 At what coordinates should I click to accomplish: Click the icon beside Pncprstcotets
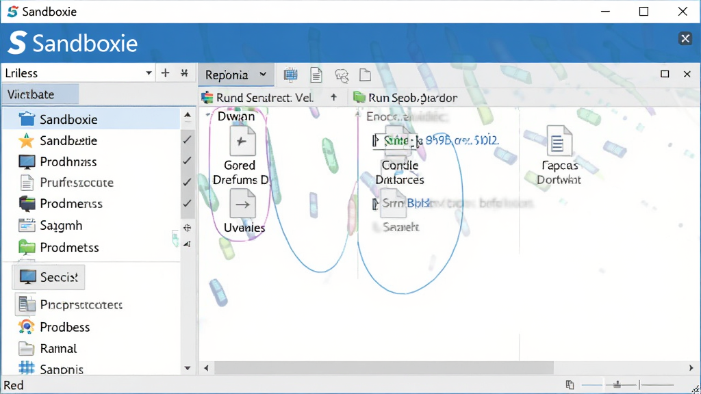click(27, 304)
